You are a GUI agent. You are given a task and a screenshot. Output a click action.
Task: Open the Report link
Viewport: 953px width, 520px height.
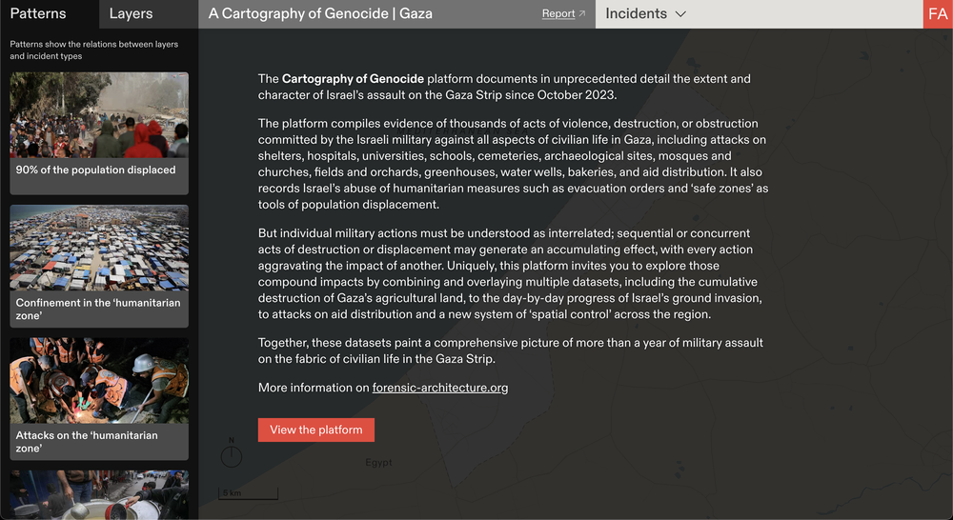coord(558,13)
